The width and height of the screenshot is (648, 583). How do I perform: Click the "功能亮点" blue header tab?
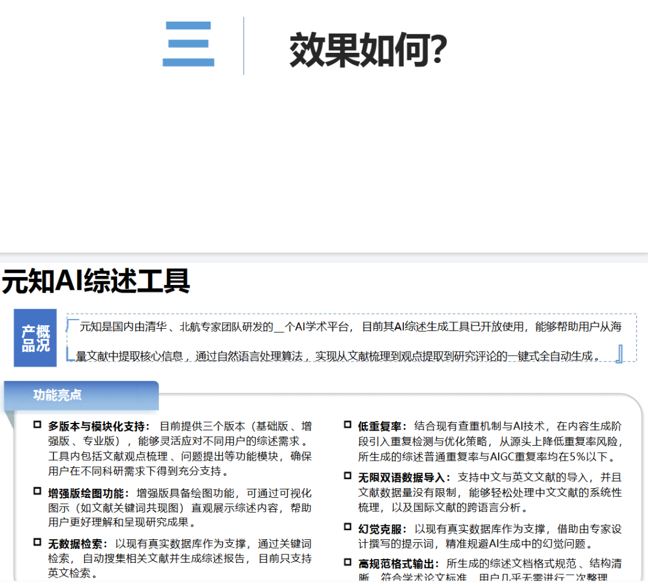[x=82, y=395]
